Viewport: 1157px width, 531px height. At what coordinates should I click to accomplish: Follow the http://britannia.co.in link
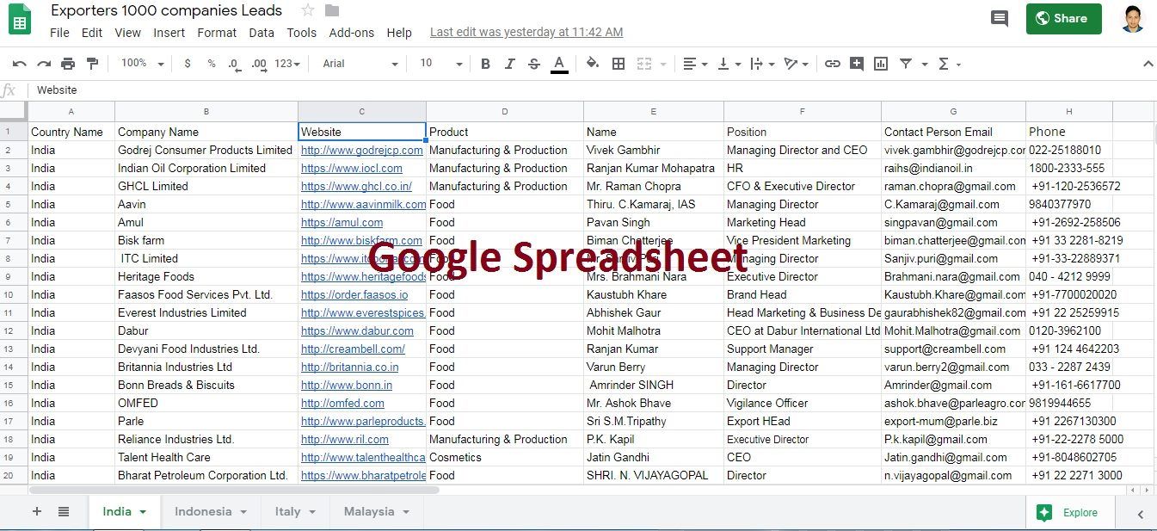pos(350,367)
